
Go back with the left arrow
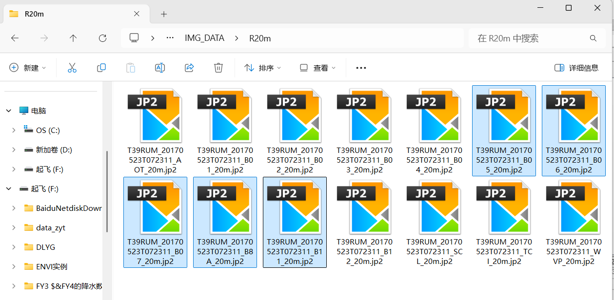(x=15, y=38)
